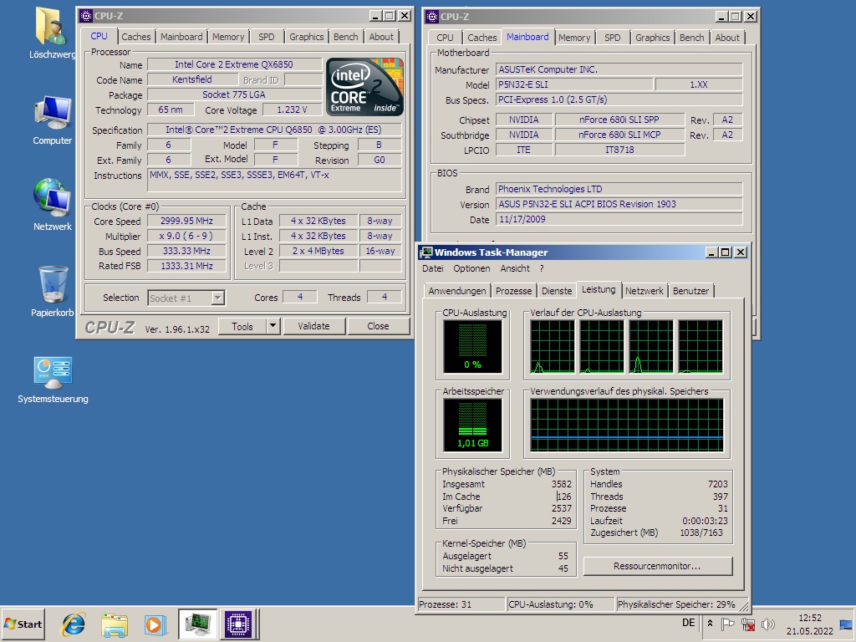
Task: Switch to the Caches tab in CPU-Z
Action: (x=136, y=37)
